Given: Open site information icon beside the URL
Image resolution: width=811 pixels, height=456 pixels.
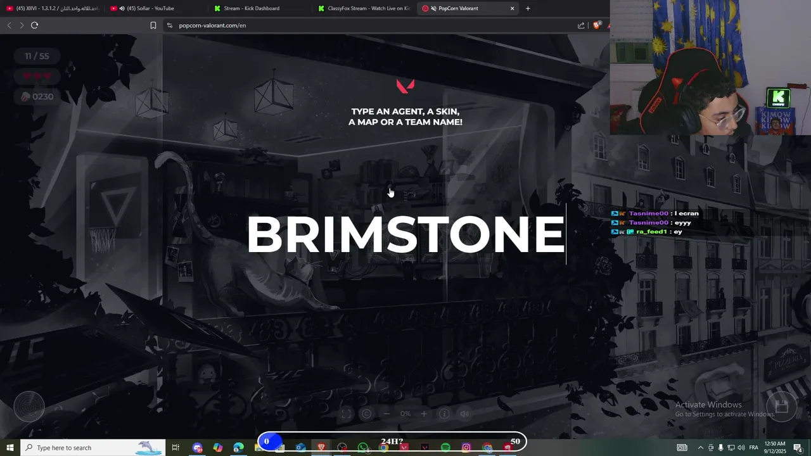Looking at the screenshot, I should point(169,25).
